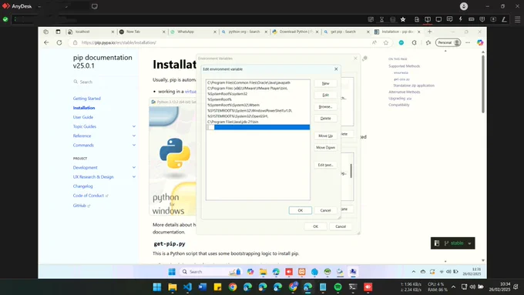The image size is (524, 295).
Task: Expand the Reference section chevron
Action: (133, 136)
